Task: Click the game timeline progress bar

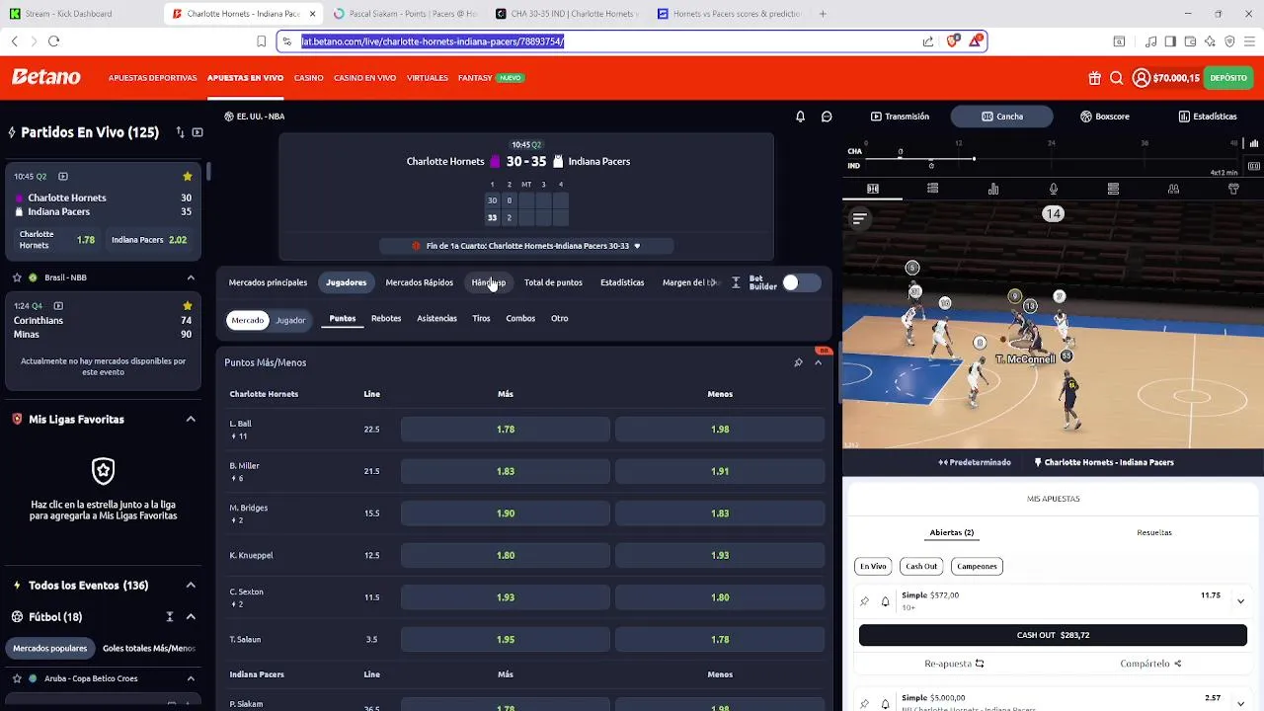Action: [1052, 158]
